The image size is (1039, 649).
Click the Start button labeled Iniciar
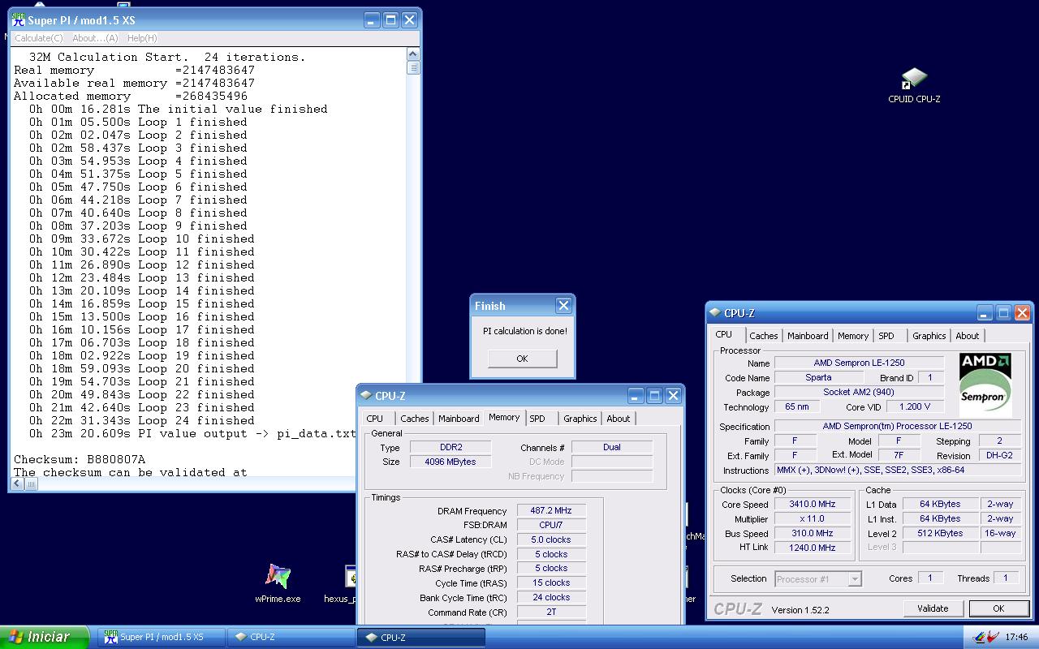pyautogui.click(x=45, y=637)
